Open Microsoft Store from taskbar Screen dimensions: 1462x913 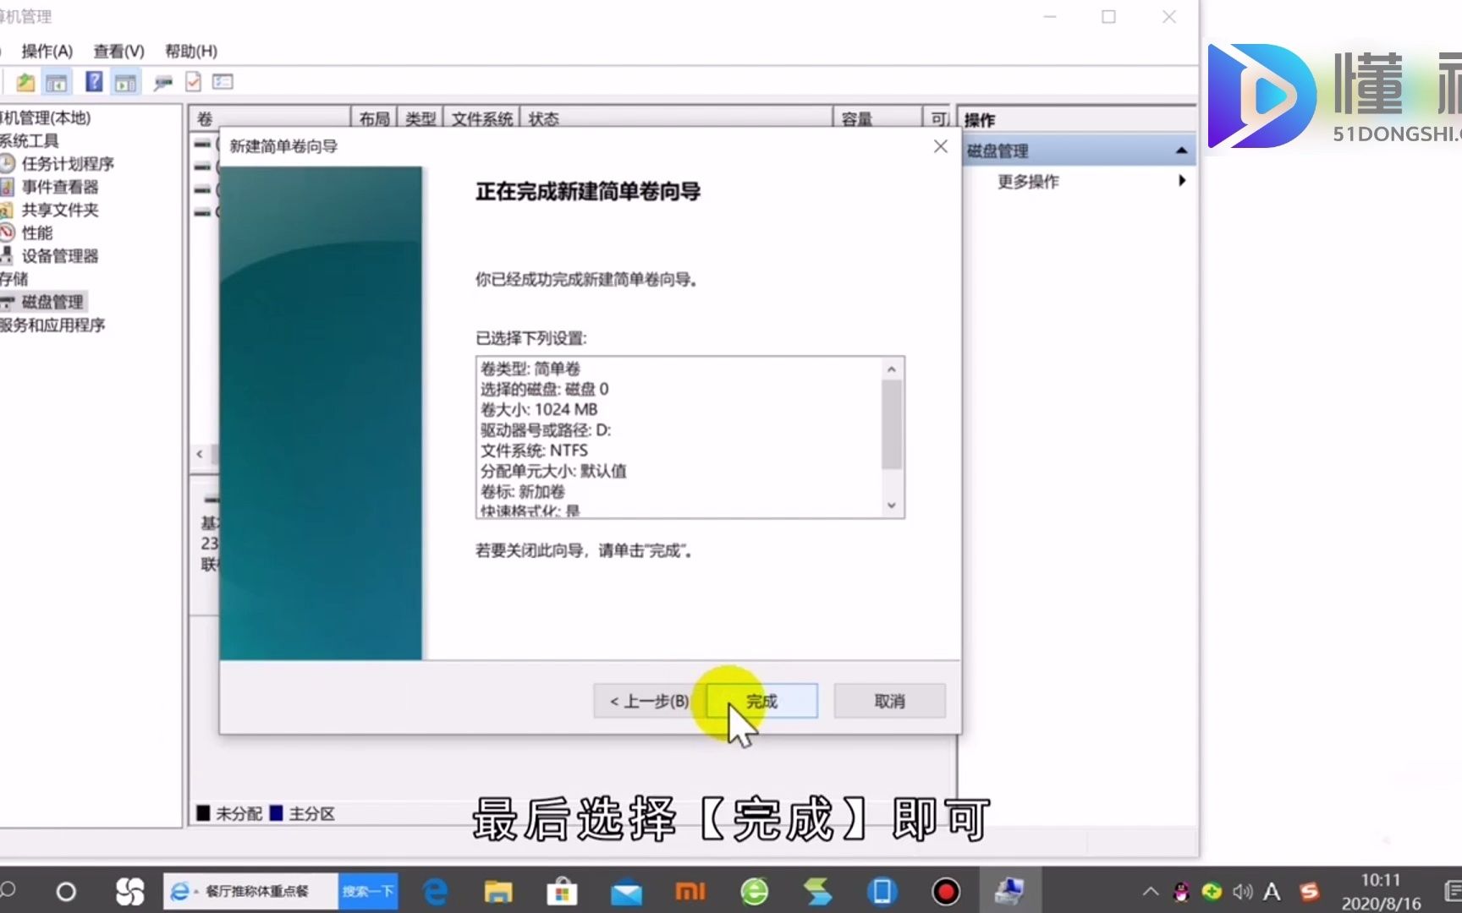(562, 891)
